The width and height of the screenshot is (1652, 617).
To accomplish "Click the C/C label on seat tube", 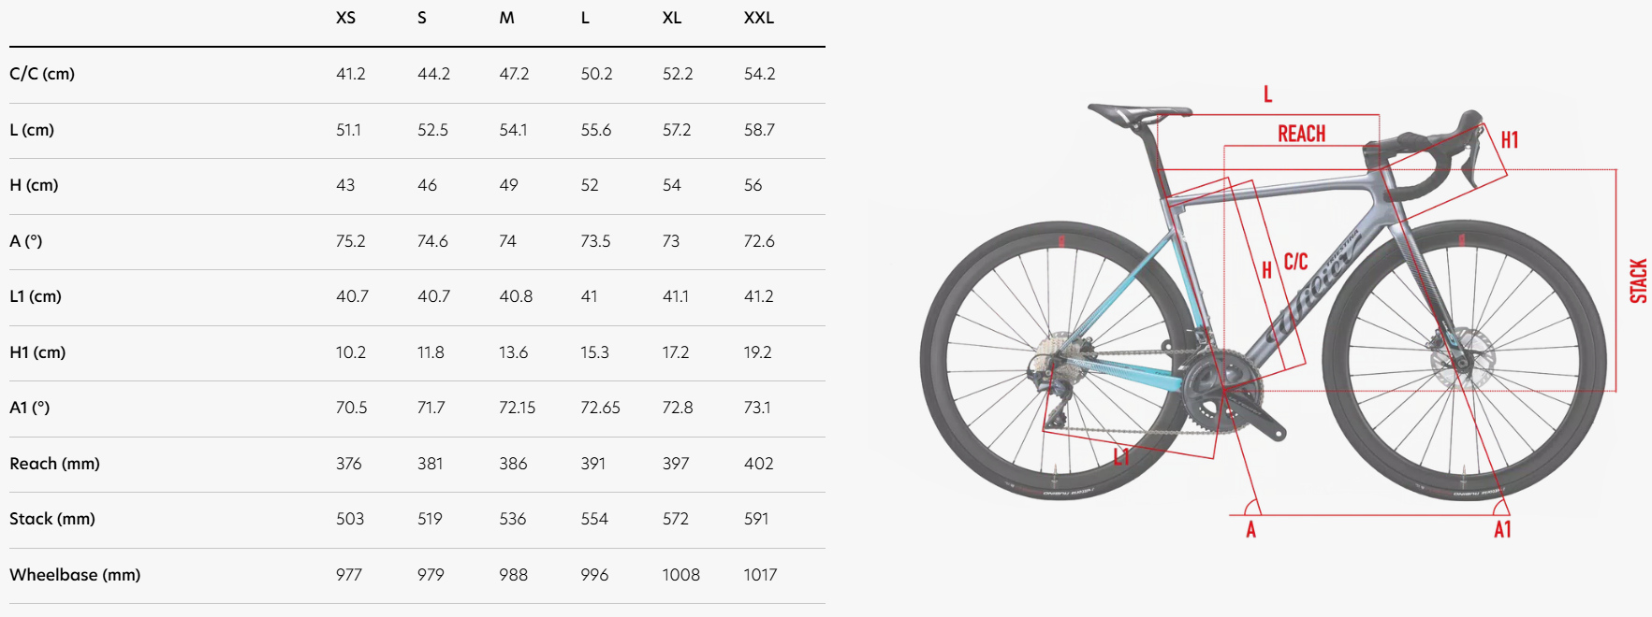I will pyautogui.click(x=1295, y=262).
